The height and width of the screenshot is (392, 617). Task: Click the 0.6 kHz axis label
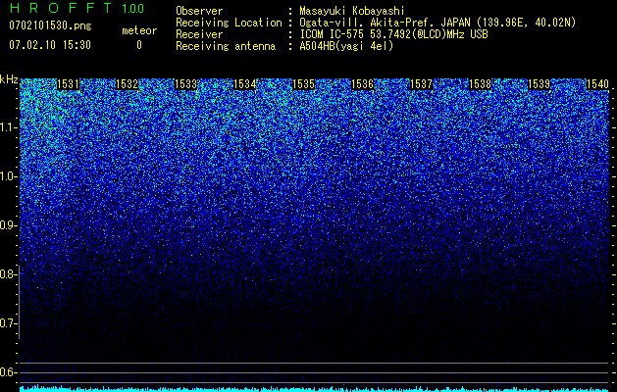[9, 372]
